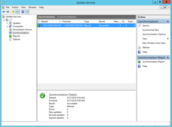Select the 9/27/2018 4:54 AM synchronization row

[x=87, y=25]
